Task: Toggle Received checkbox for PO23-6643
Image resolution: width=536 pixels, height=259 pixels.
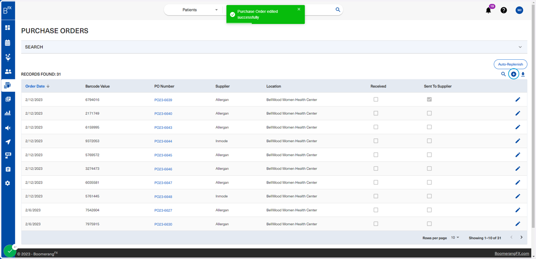Action: pyautogui.click(x=376, y=127)
